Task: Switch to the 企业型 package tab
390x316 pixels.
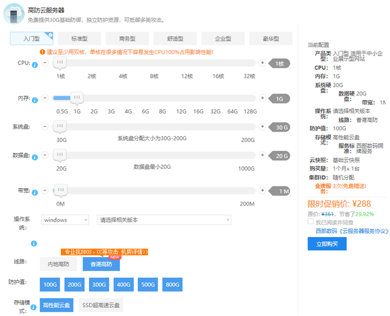Action: [223, 38]
